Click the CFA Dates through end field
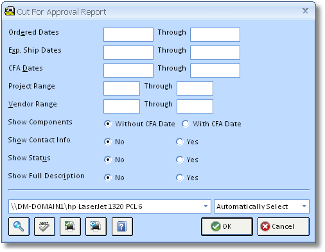 pos(215,71)
